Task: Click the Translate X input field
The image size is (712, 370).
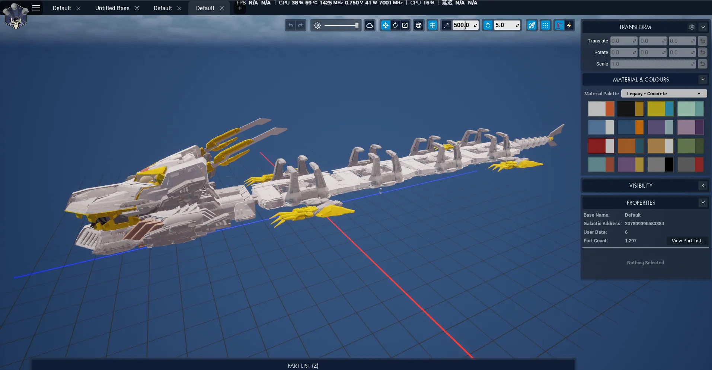Action: tap(624, 41)
